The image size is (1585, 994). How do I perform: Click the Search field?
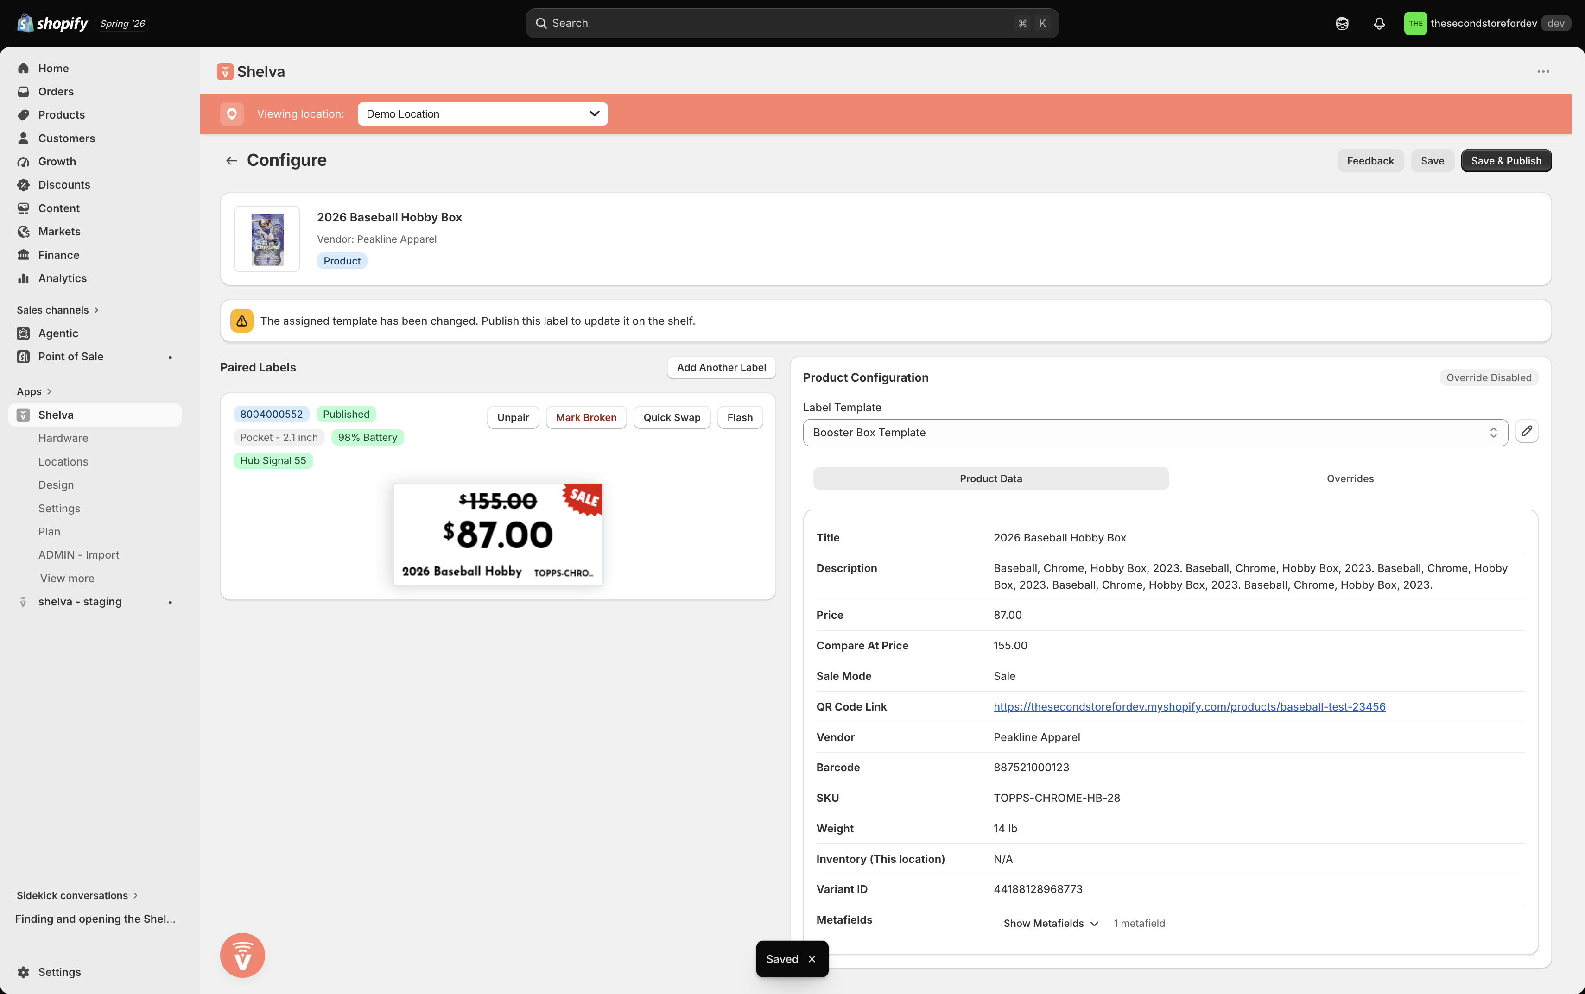click(x=791, y=24)
